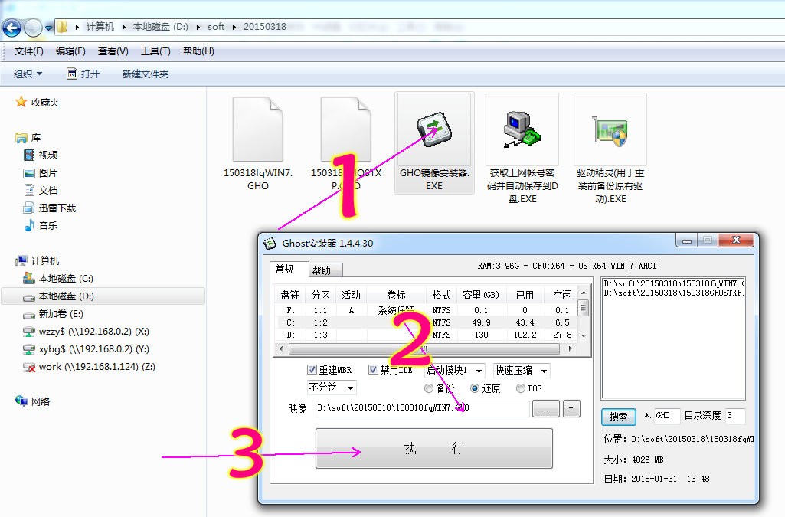This screenshot has height=517, width=785.
Task: Select 驱动精灵 EXE icon
Action: coord(610,130)
